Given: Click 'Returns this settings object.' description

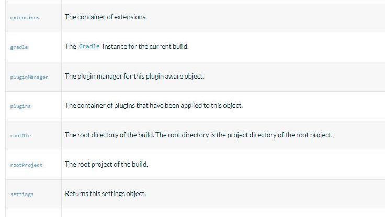Looking at the screenshot, I should click(x=105, y=193).
